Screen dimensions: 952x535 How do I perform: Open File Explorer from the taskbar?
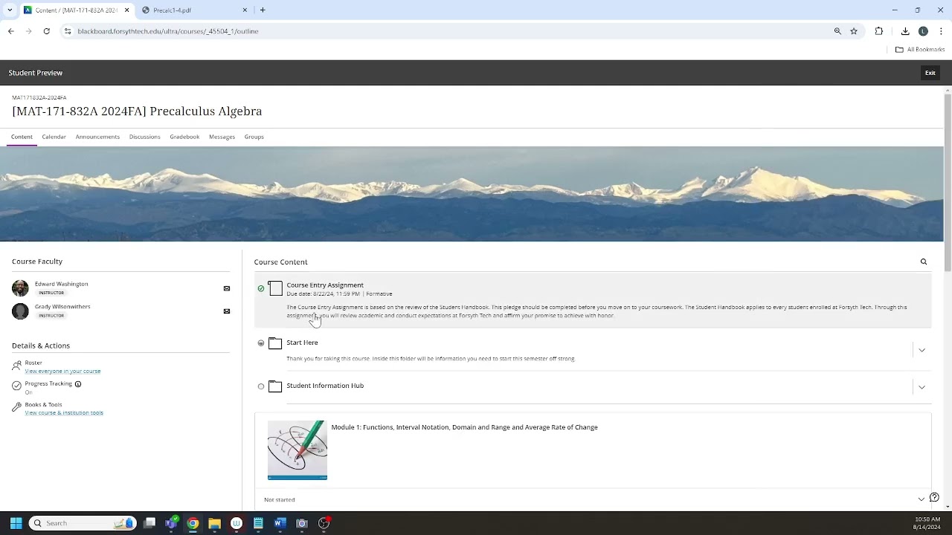click(x=214, y=523)
